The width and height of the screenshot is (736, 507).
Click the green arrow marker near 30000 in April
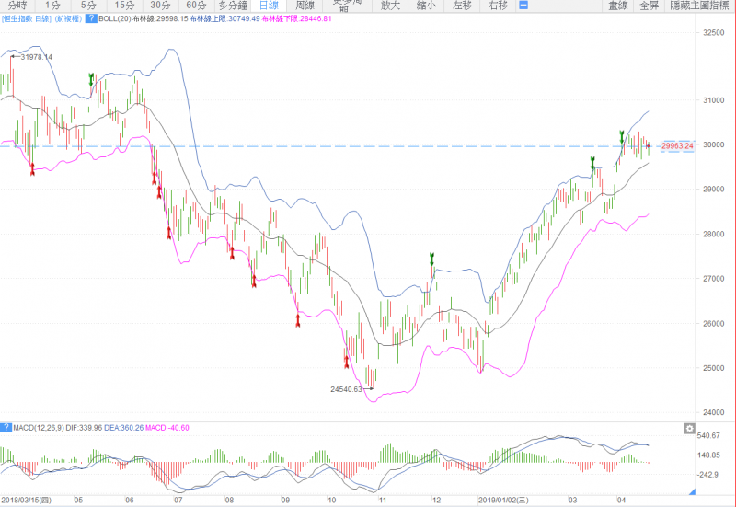(623, 137)
